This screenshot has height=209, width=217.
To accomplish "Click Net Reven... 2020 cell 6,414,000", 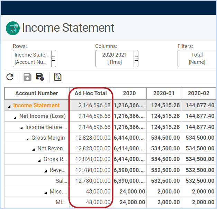I will pyautogui.click(x=129, y=148).
